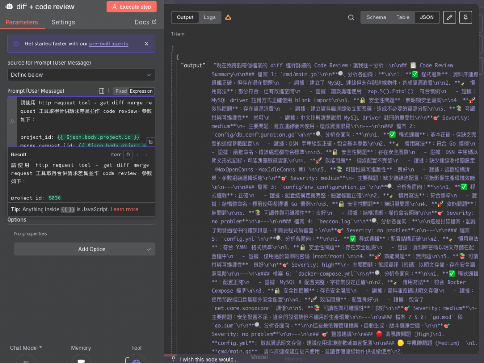Click the 'Prompt (User Message)' label
Viewport: 484px width, 363px height.
36,91
